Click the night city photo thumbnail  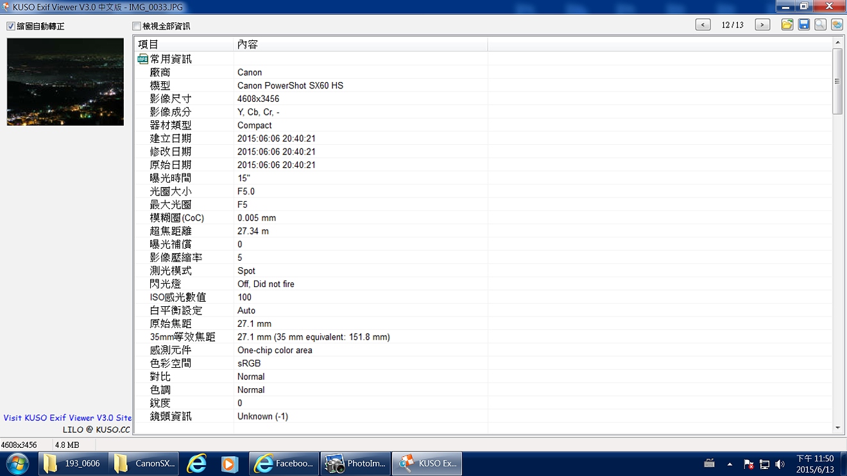[65, 81]
